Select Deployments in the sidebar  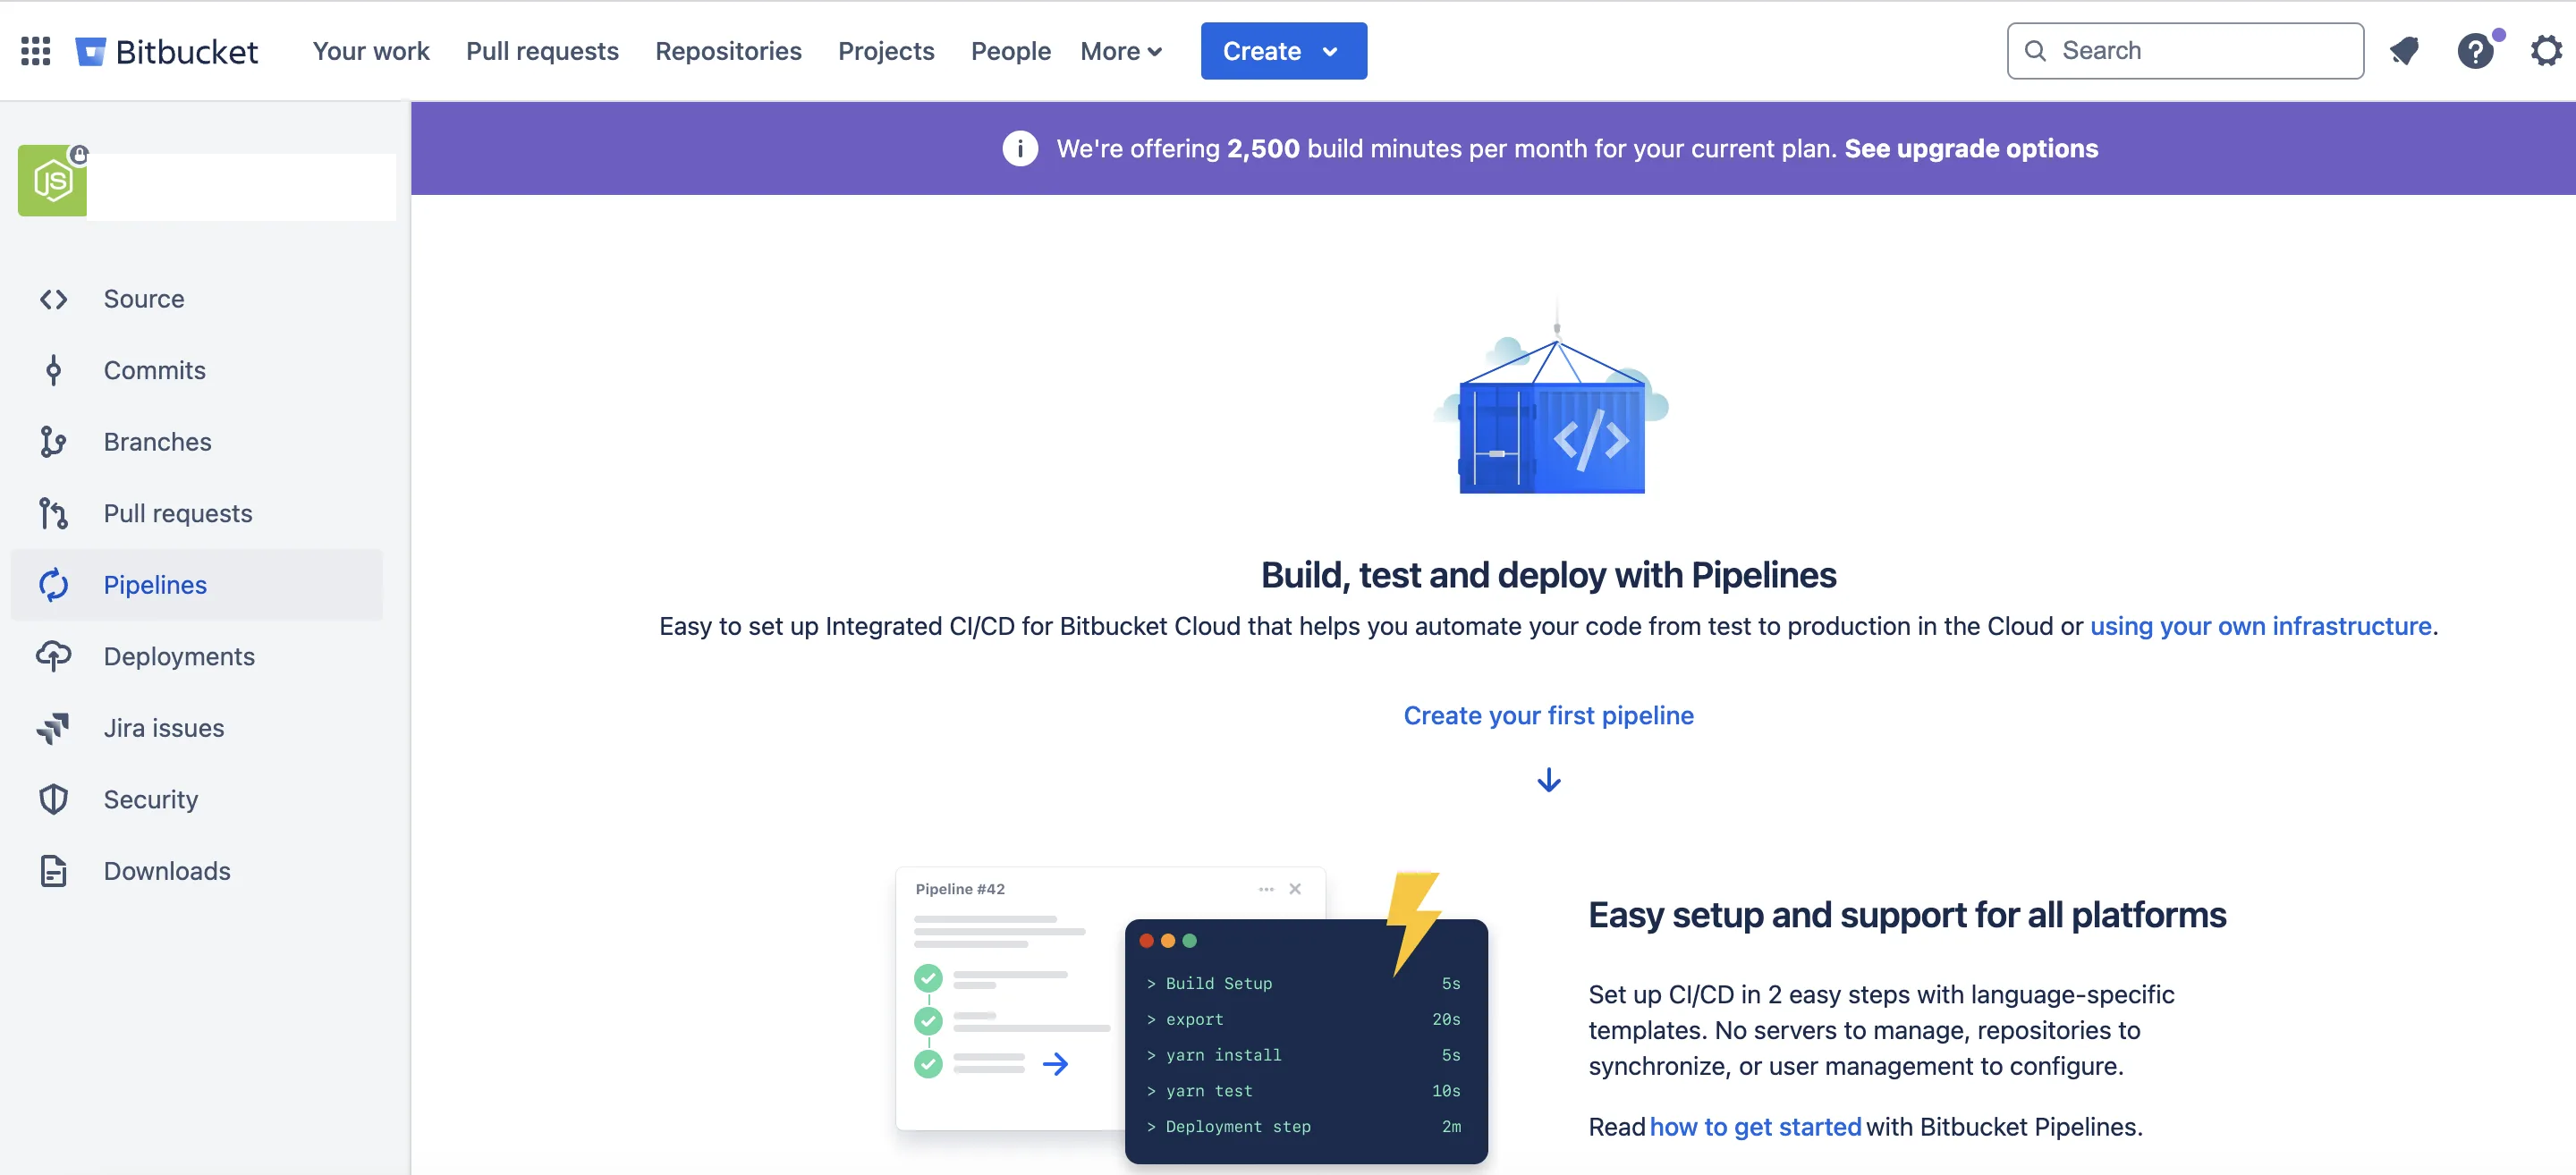click(x=197, y=657)
